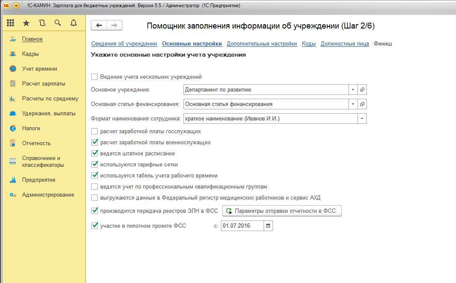456x283 pixels.
Task: Open the sections grid menu icon
Action: 11,23
